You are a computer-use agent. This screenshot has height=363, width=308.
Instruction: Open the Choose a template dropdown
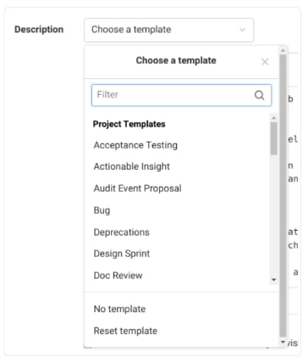[x=168, y=30]
